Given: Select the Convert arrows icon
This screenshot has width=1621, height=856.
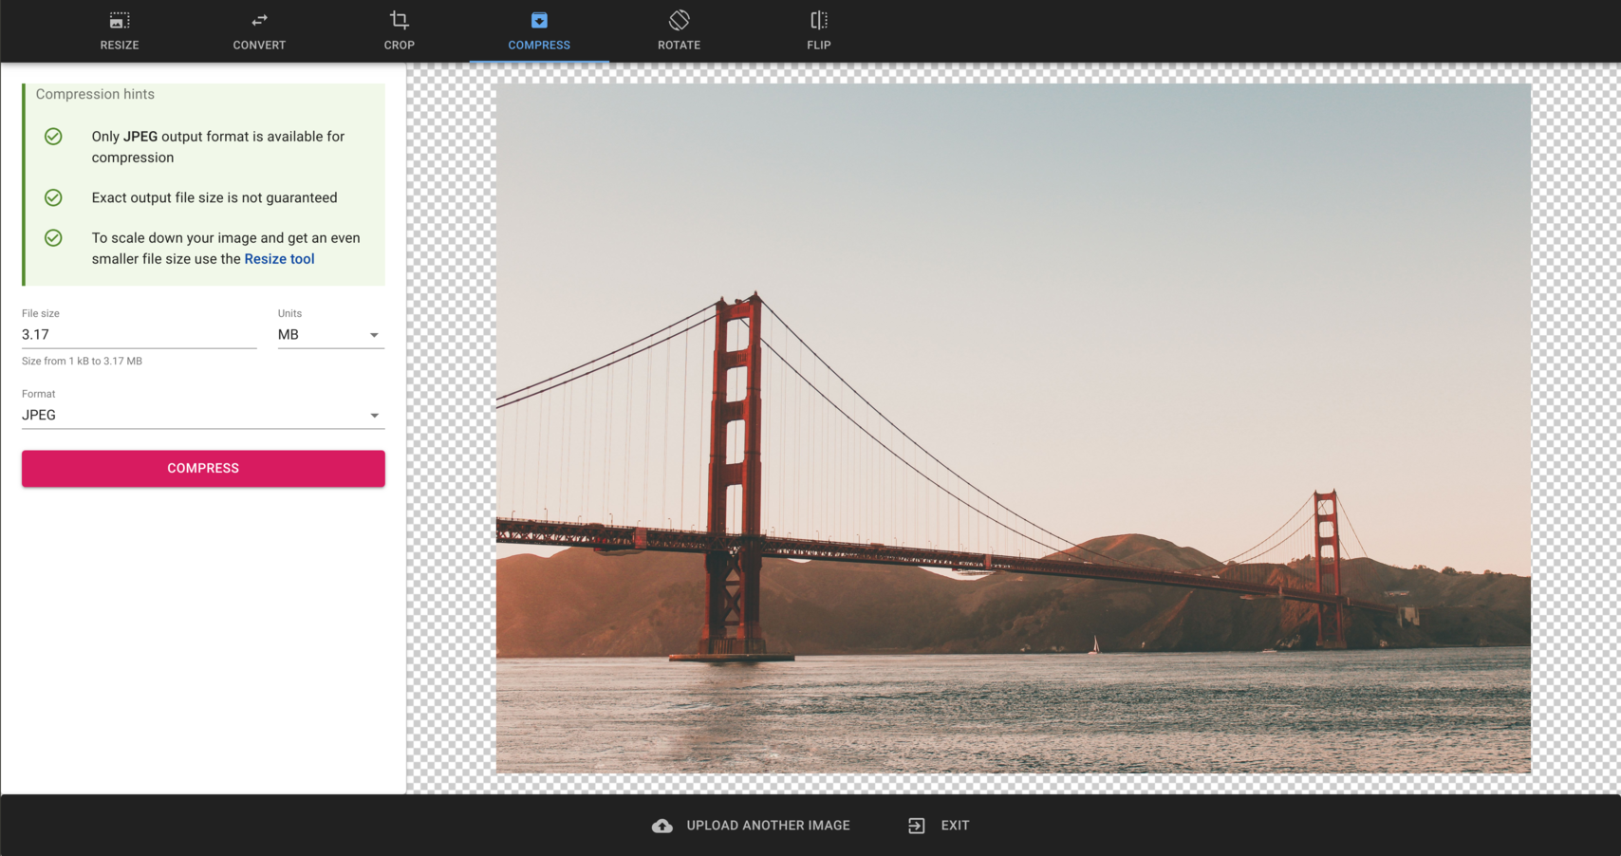Looking at the screenshot, I should (x=259, y=20).
